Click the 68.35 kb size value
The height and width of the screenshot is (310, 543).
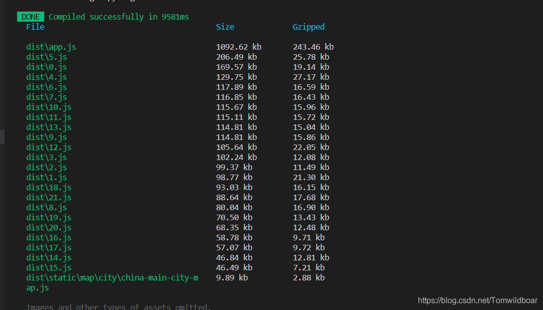point(234,227)
